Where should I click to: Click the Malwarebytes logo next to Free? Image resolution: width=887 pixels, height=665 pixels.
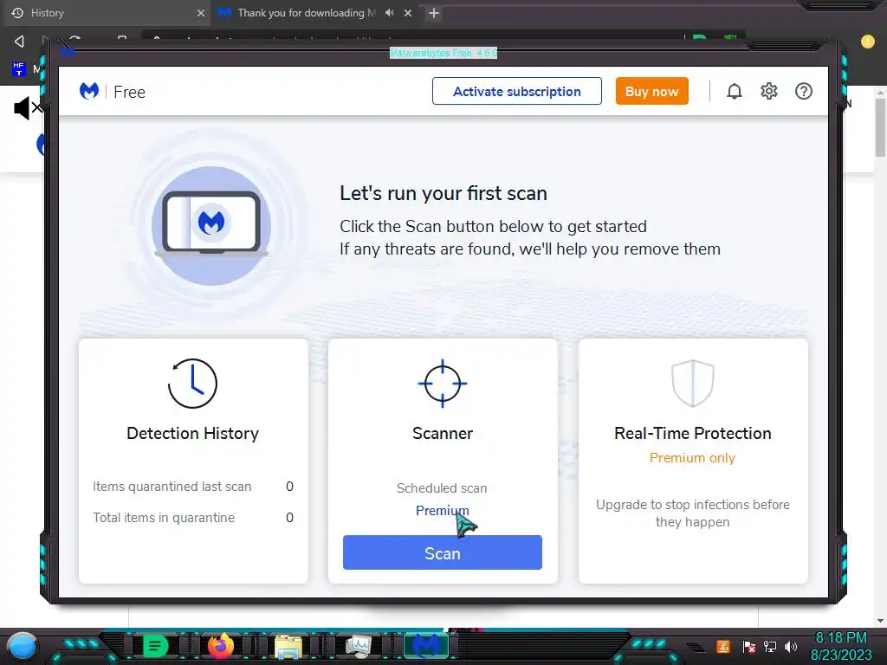tap(89, 91)
